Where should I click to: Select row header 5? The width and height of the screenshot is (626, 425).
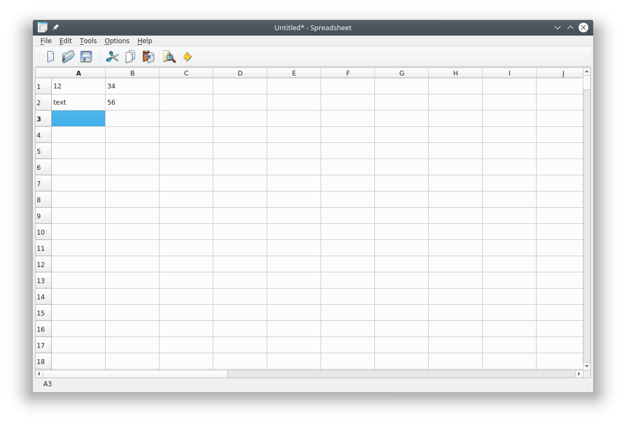pos(43,151)
